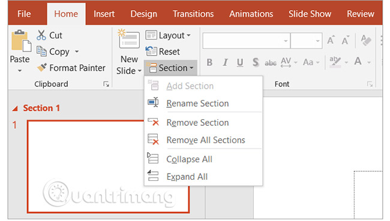The width and height of the screenshot is (390, 221).
Task: Switch to the Design tab
Action: click(144, 14)
